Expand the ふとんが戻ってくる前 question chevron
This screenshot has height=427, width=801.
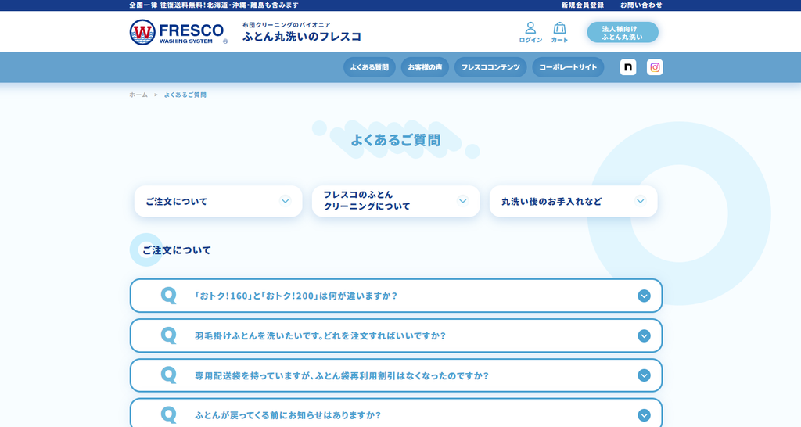tap(644, 415)
